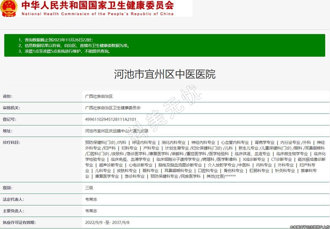Select the address 河池市宜州区庆远镇中山大道九龙路
Image resolution: width=330 pixels, height=229 pixels.
click(116, 131)
